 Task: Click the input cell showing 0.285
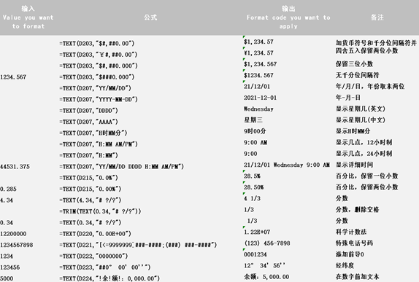8,189
